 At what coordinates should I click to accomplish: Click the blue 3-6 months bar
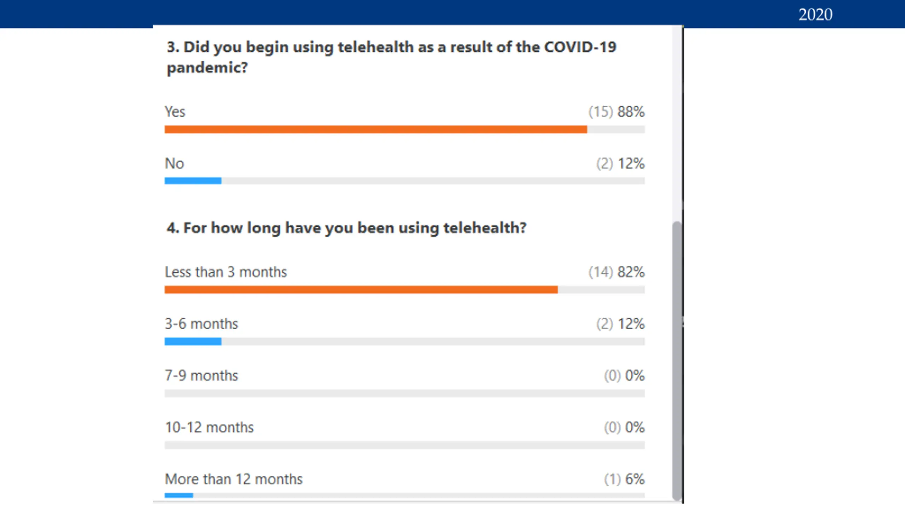click(193, 341)
